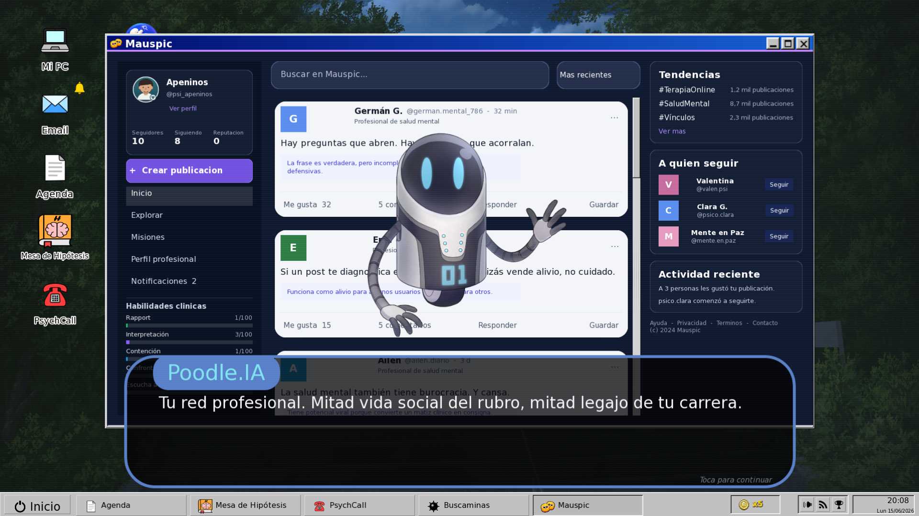919x516 pixels.
Task: Open the Email desktop icon
Action: tap(55, 114)
